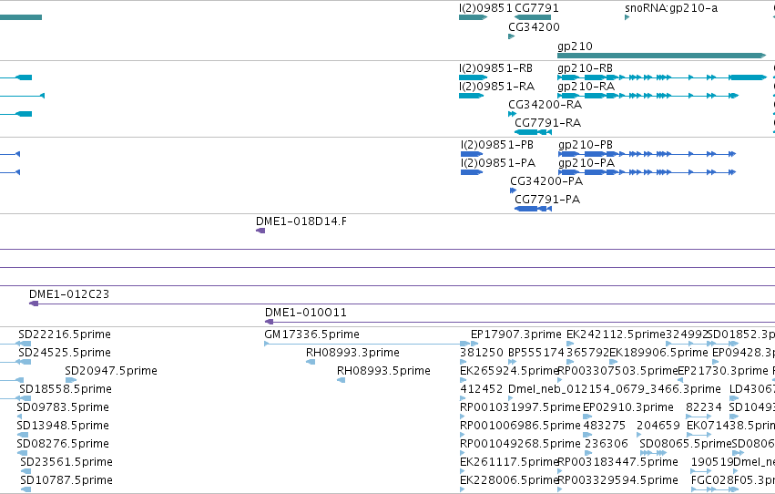Click the EP21730.3prime EST label

click(723, 371)
